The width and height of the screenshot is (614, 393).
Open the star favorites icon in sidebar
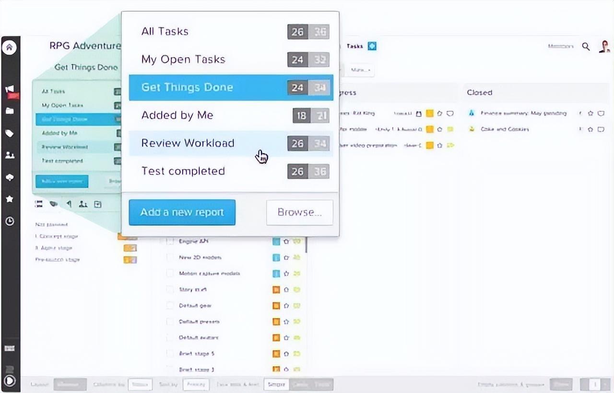(x=10, y=199)
